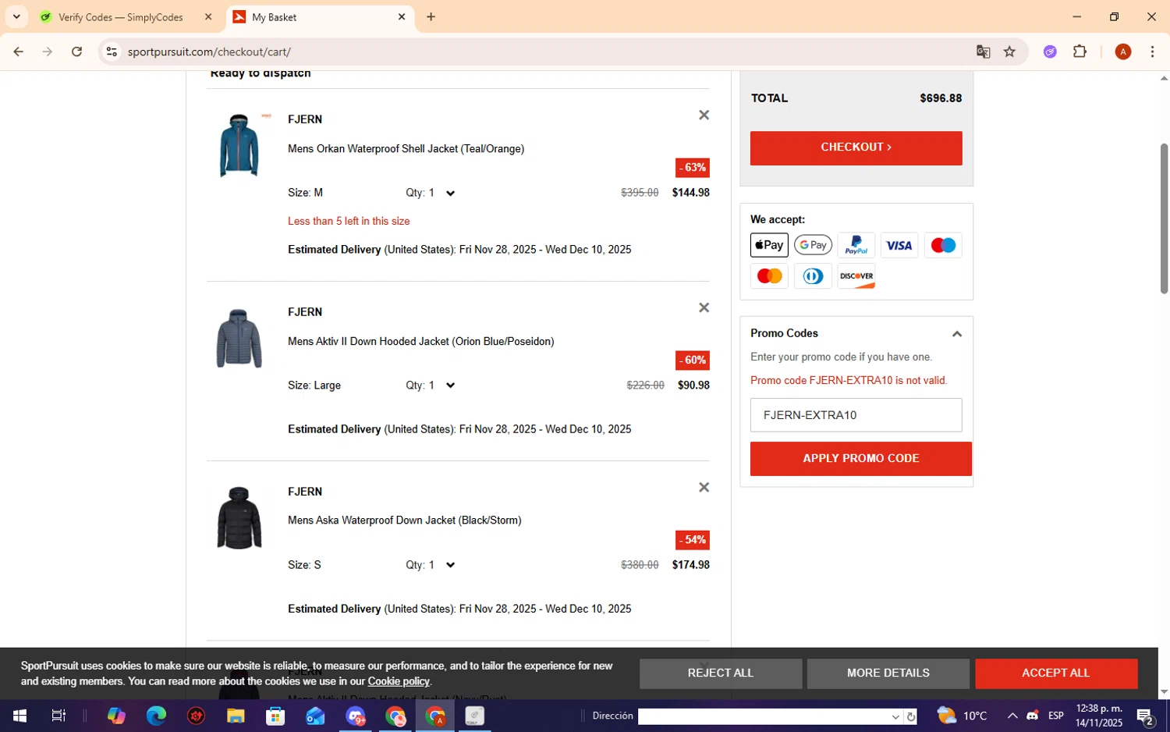This screenshot has width=1170, height=732.
Task: Click the Visa payment icon
Action: [x=899, y=245]
